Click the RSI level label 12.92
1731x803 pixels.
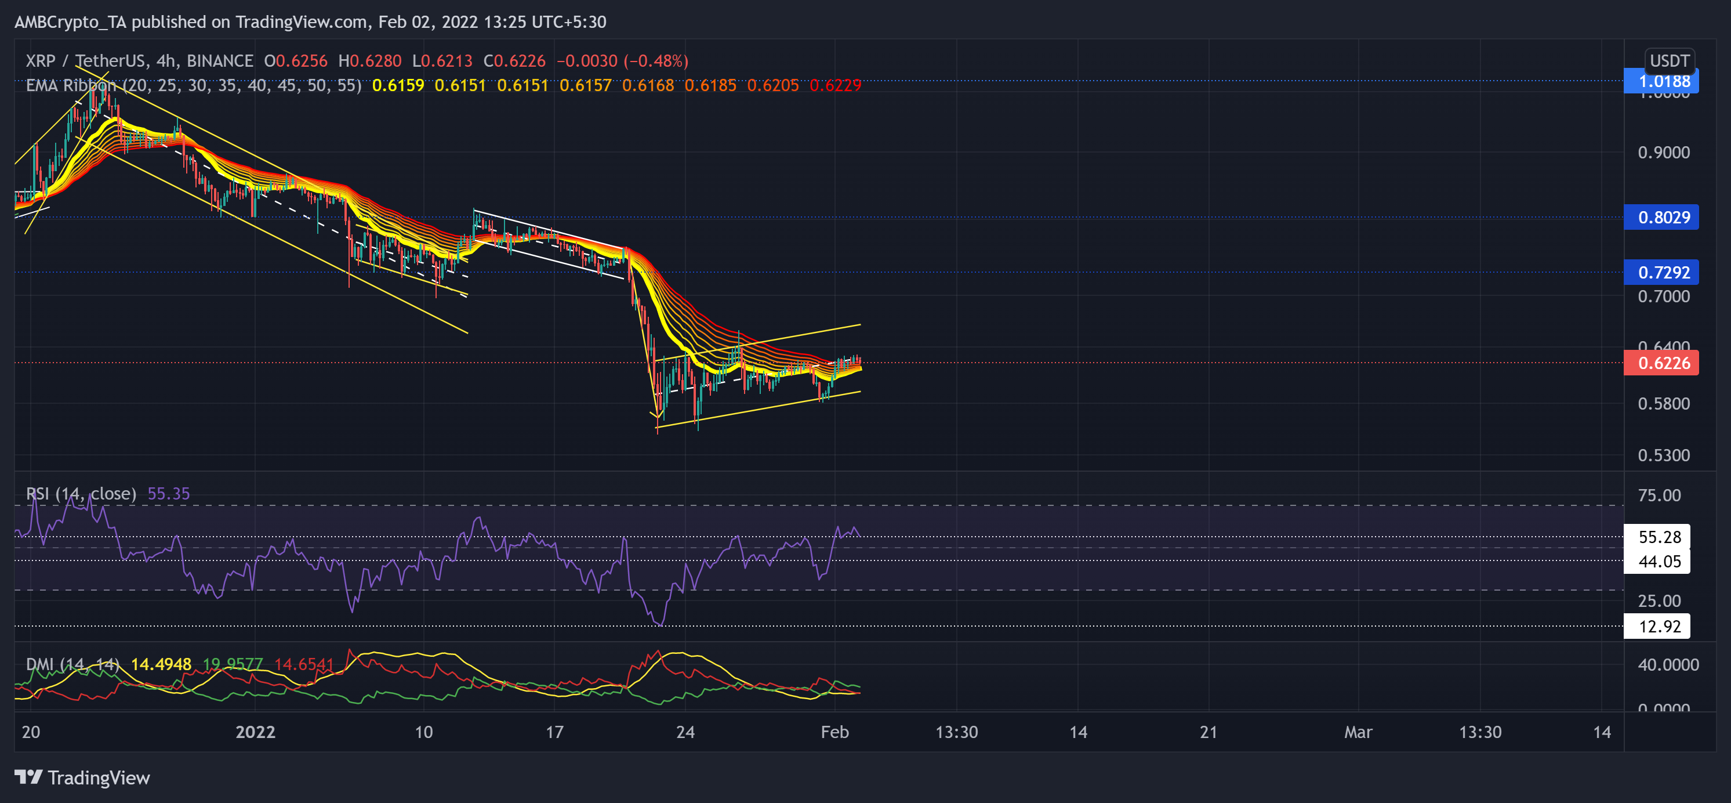coord(1657,626)
